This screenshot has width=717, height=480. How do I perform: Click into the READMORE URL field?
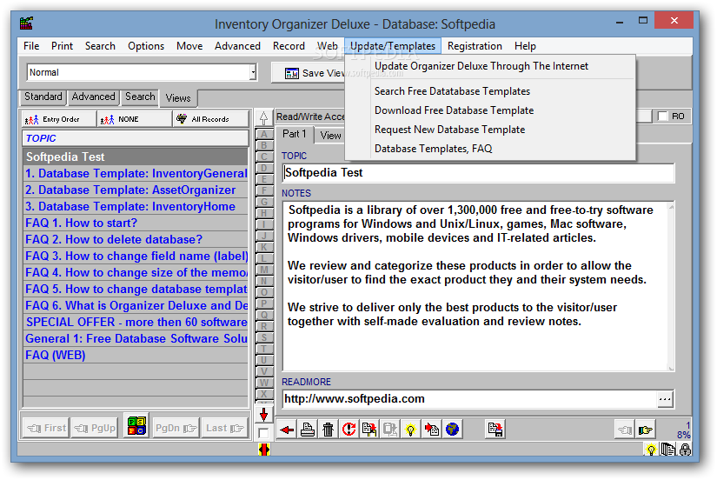pyautogui.click(x=470, y=399)
